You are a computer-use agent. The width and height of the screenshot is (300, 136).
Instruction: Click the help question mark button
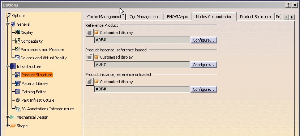coord(288,5)
